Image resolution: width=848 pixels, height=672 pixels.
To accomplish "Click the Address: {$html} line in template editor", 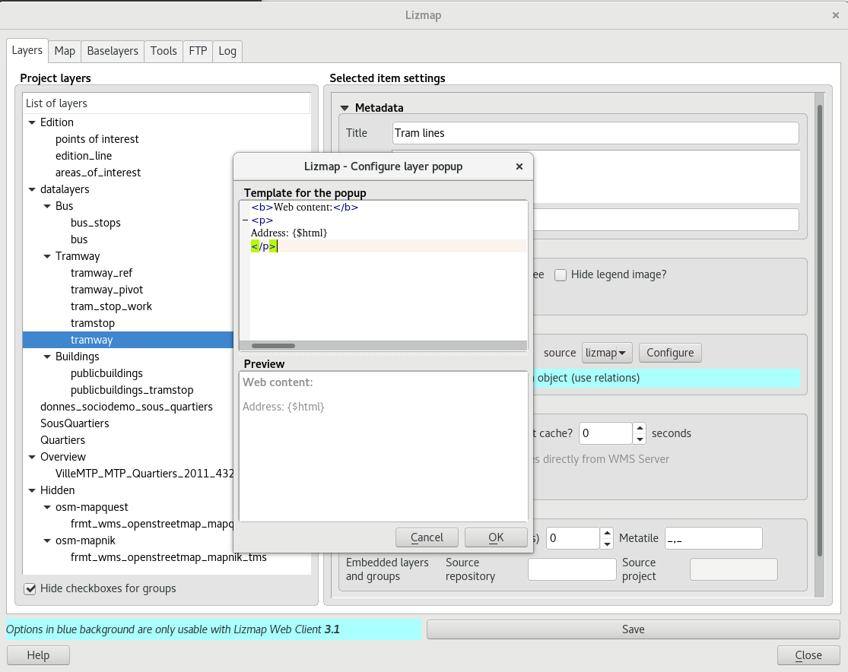I will pyautogui.click(x=289, y=233).
